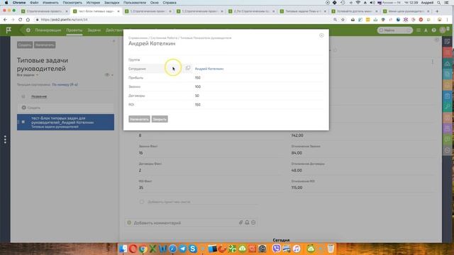Toggle the eye visibility icon in task list
Screen dimensions: 454x255
(107, 75)
